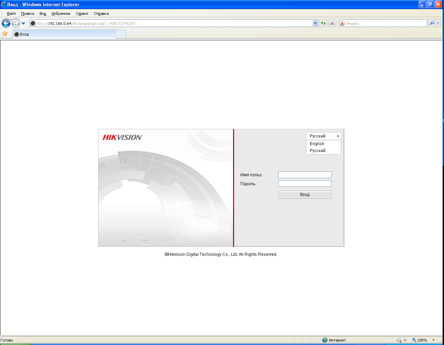Collapse the Русский language dropdown

(323, 136)
